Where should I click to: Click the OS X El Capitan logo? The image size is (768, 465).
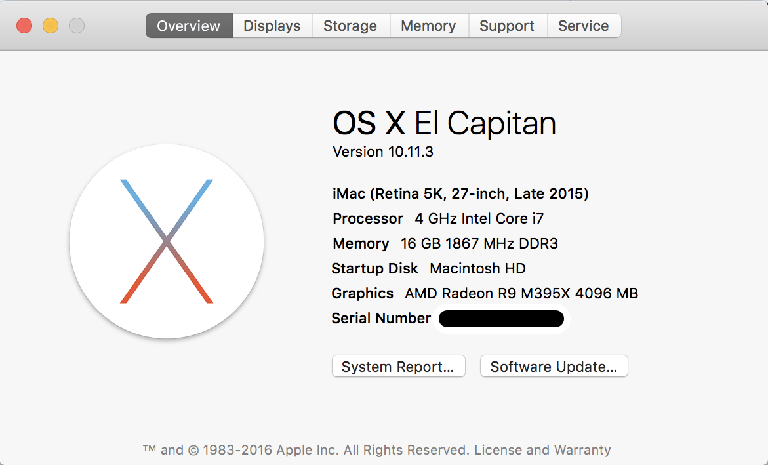point(167,241)
